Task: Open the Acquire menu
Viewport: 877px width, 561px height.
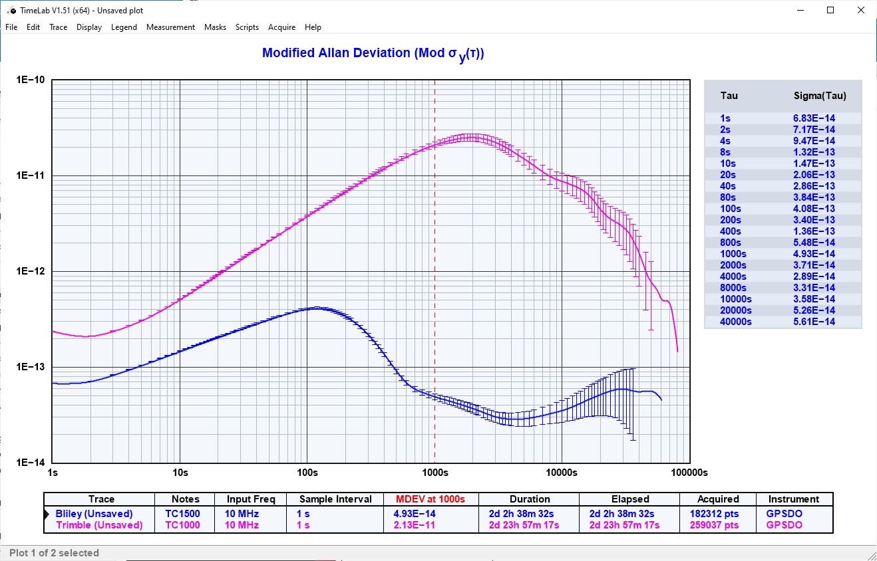Action: (281, 27)
